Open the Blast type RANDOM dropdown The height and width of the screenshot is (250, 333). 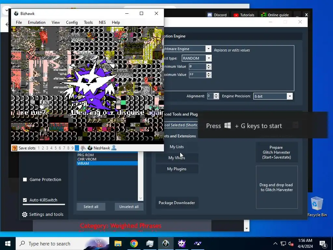209,58
